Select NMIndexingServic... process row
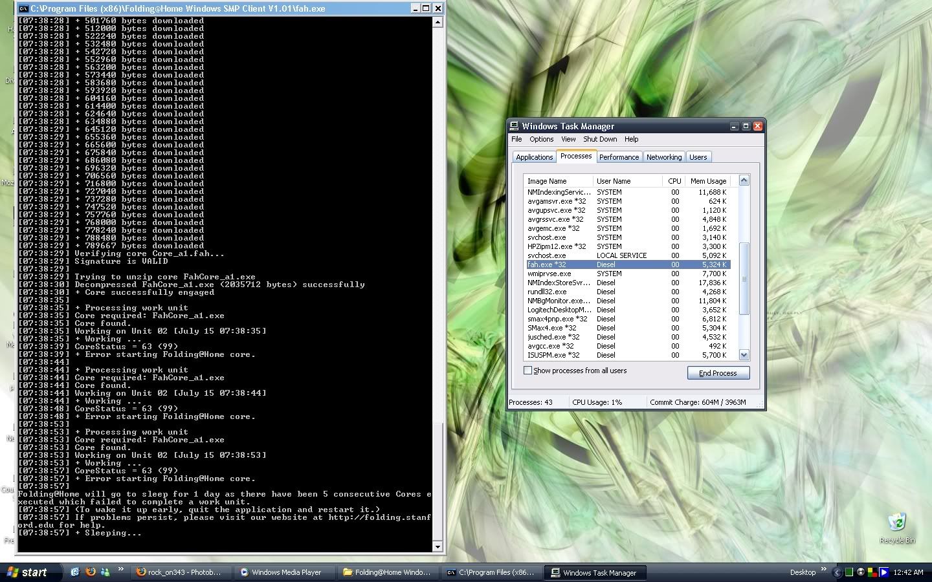 pyautogui.click(x=628, y=192)
